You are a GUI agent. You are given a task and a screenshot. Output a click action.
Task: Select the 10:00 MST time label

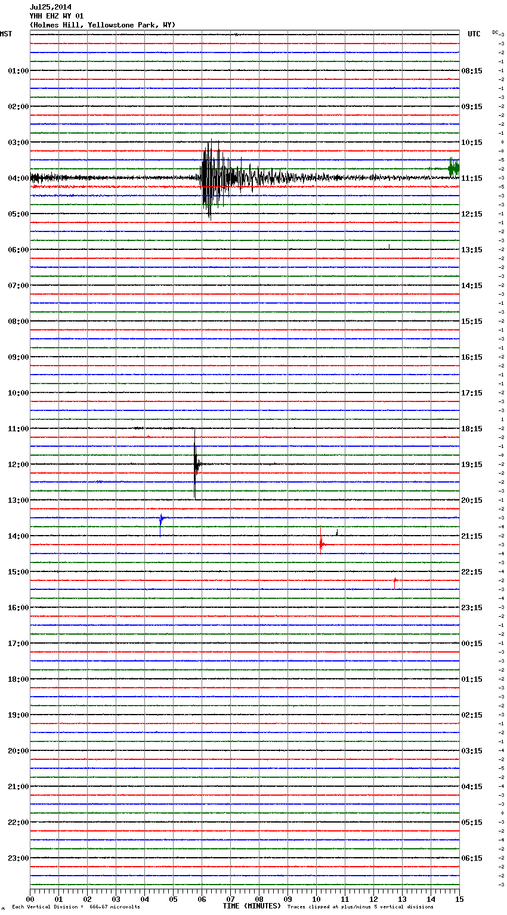click(18, 393)
